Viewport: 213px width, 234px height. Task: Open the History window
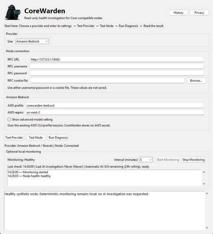[178, 13]
